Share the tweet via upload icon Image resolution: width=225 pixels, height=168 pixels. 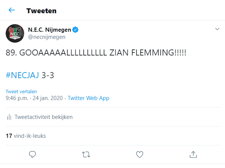pos(193,154)
